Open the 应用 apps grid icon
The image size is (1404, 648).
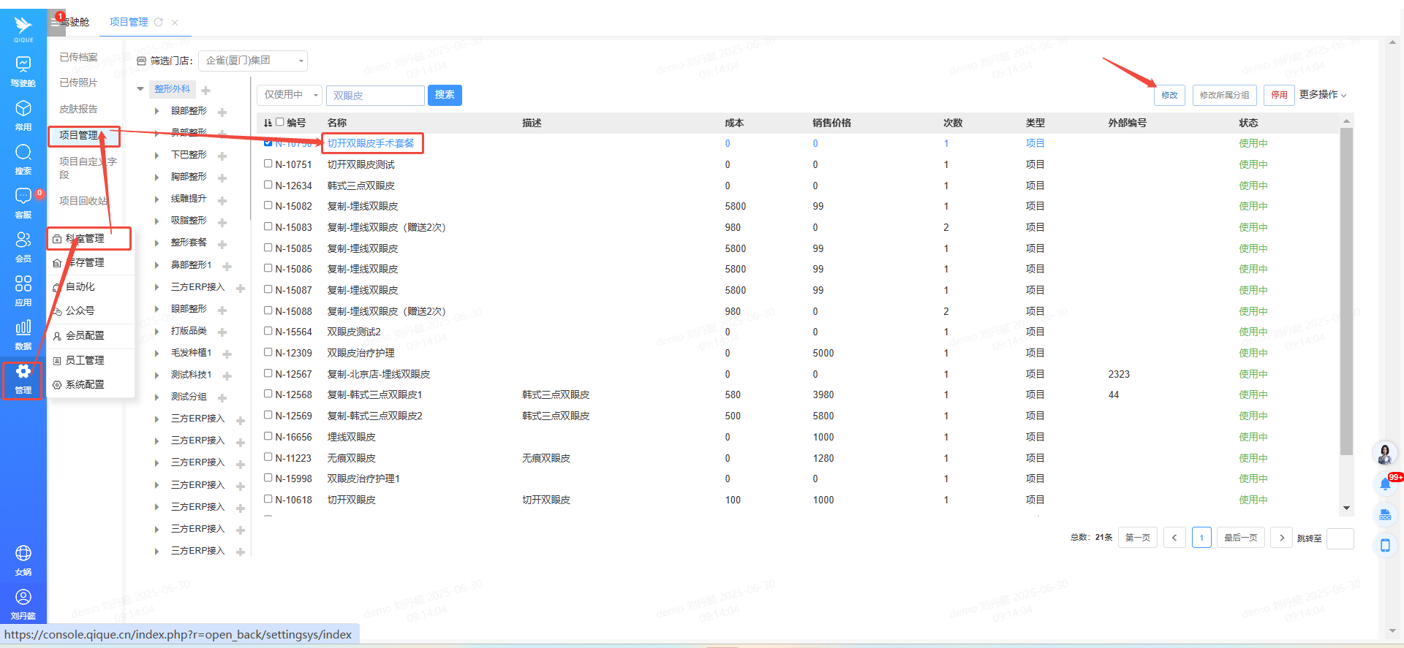pyautogui.click(x=23, y=284)
